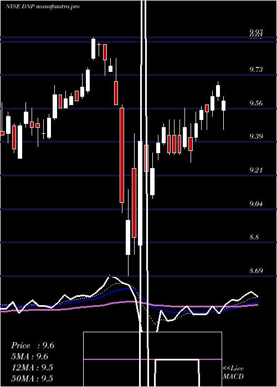This screenshot has height=387, width=277.
Task: Click the 8.69 price level label
Action: point(256,271)
